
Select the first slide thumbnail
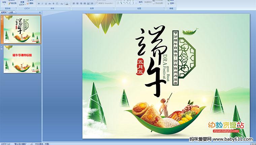pos(22,29)
